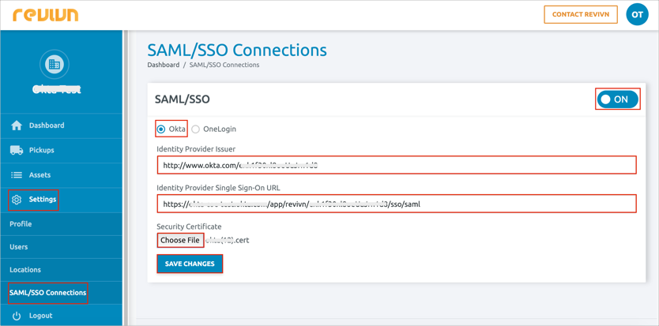Go to Locations in sidebar
The height and width of the screenshot is (326, 659).
(x=25, y=270)
